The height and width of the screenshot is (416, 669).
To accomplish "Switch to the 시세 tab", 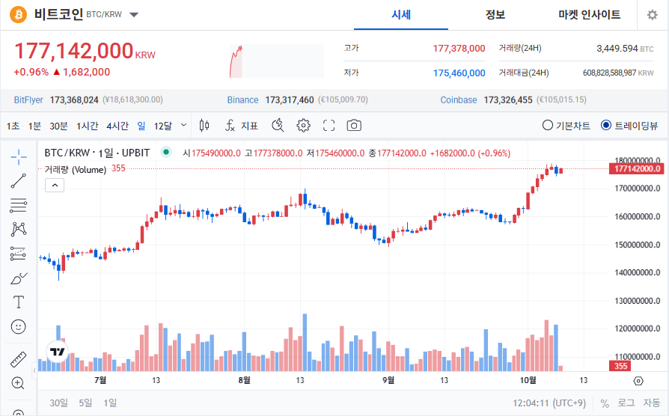I will pyautogui.click(x=401, y=15).
